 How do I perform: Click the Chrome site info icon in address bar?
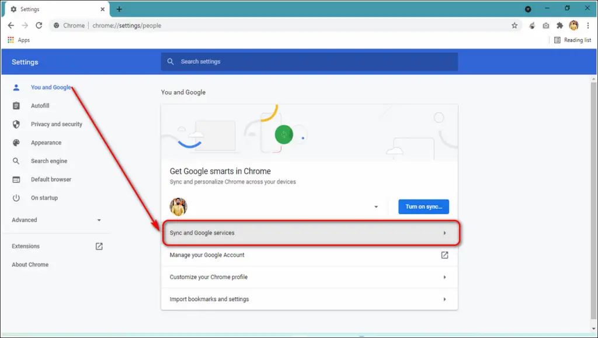57,26
